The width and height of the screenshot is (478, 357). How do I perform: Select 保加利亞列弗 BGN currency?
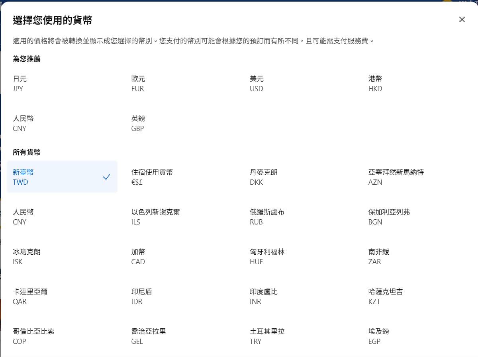click(389, 217)
